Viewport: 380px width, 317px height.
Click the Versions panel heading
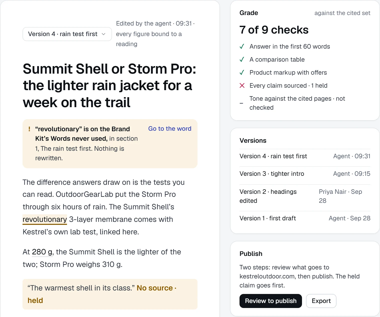click(x=253, y=141)
